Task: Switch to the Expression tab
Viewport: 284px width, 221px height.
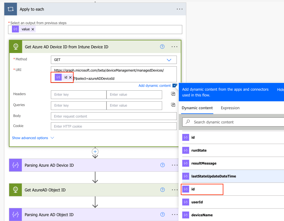Action: click(x=230, y=108)
